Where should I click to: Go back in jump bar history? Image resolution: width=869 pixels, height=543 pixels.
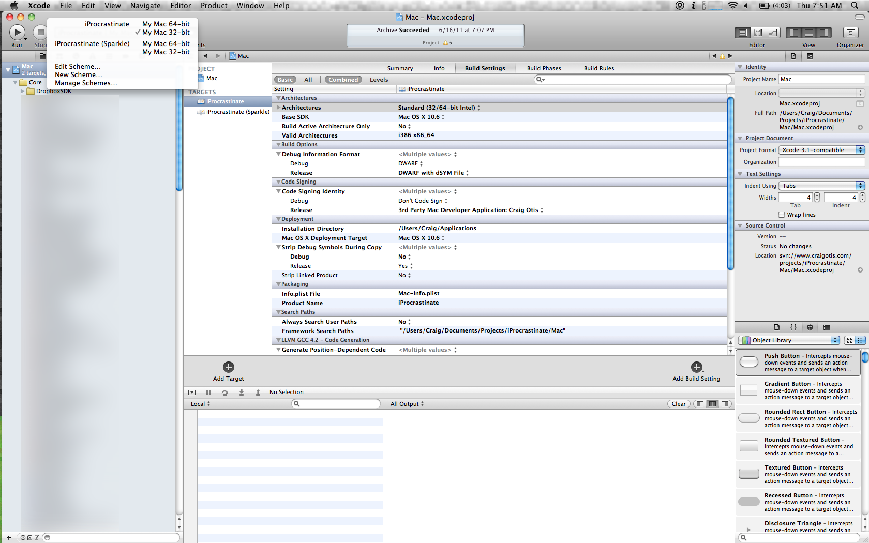pos(205,56)
